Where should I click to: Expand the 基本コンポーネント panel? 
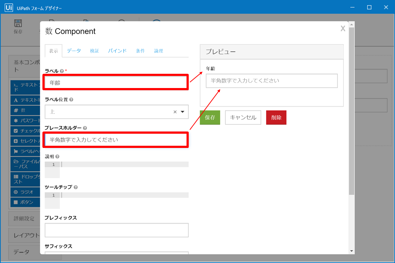pyautogui.click(x=25, y=66)
